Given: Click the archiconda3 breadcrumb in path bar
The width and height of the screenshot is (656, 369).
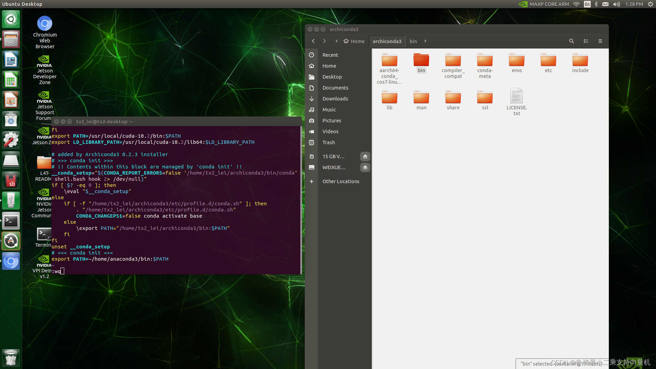Looking at the screenshot, I should click(387, 41).
